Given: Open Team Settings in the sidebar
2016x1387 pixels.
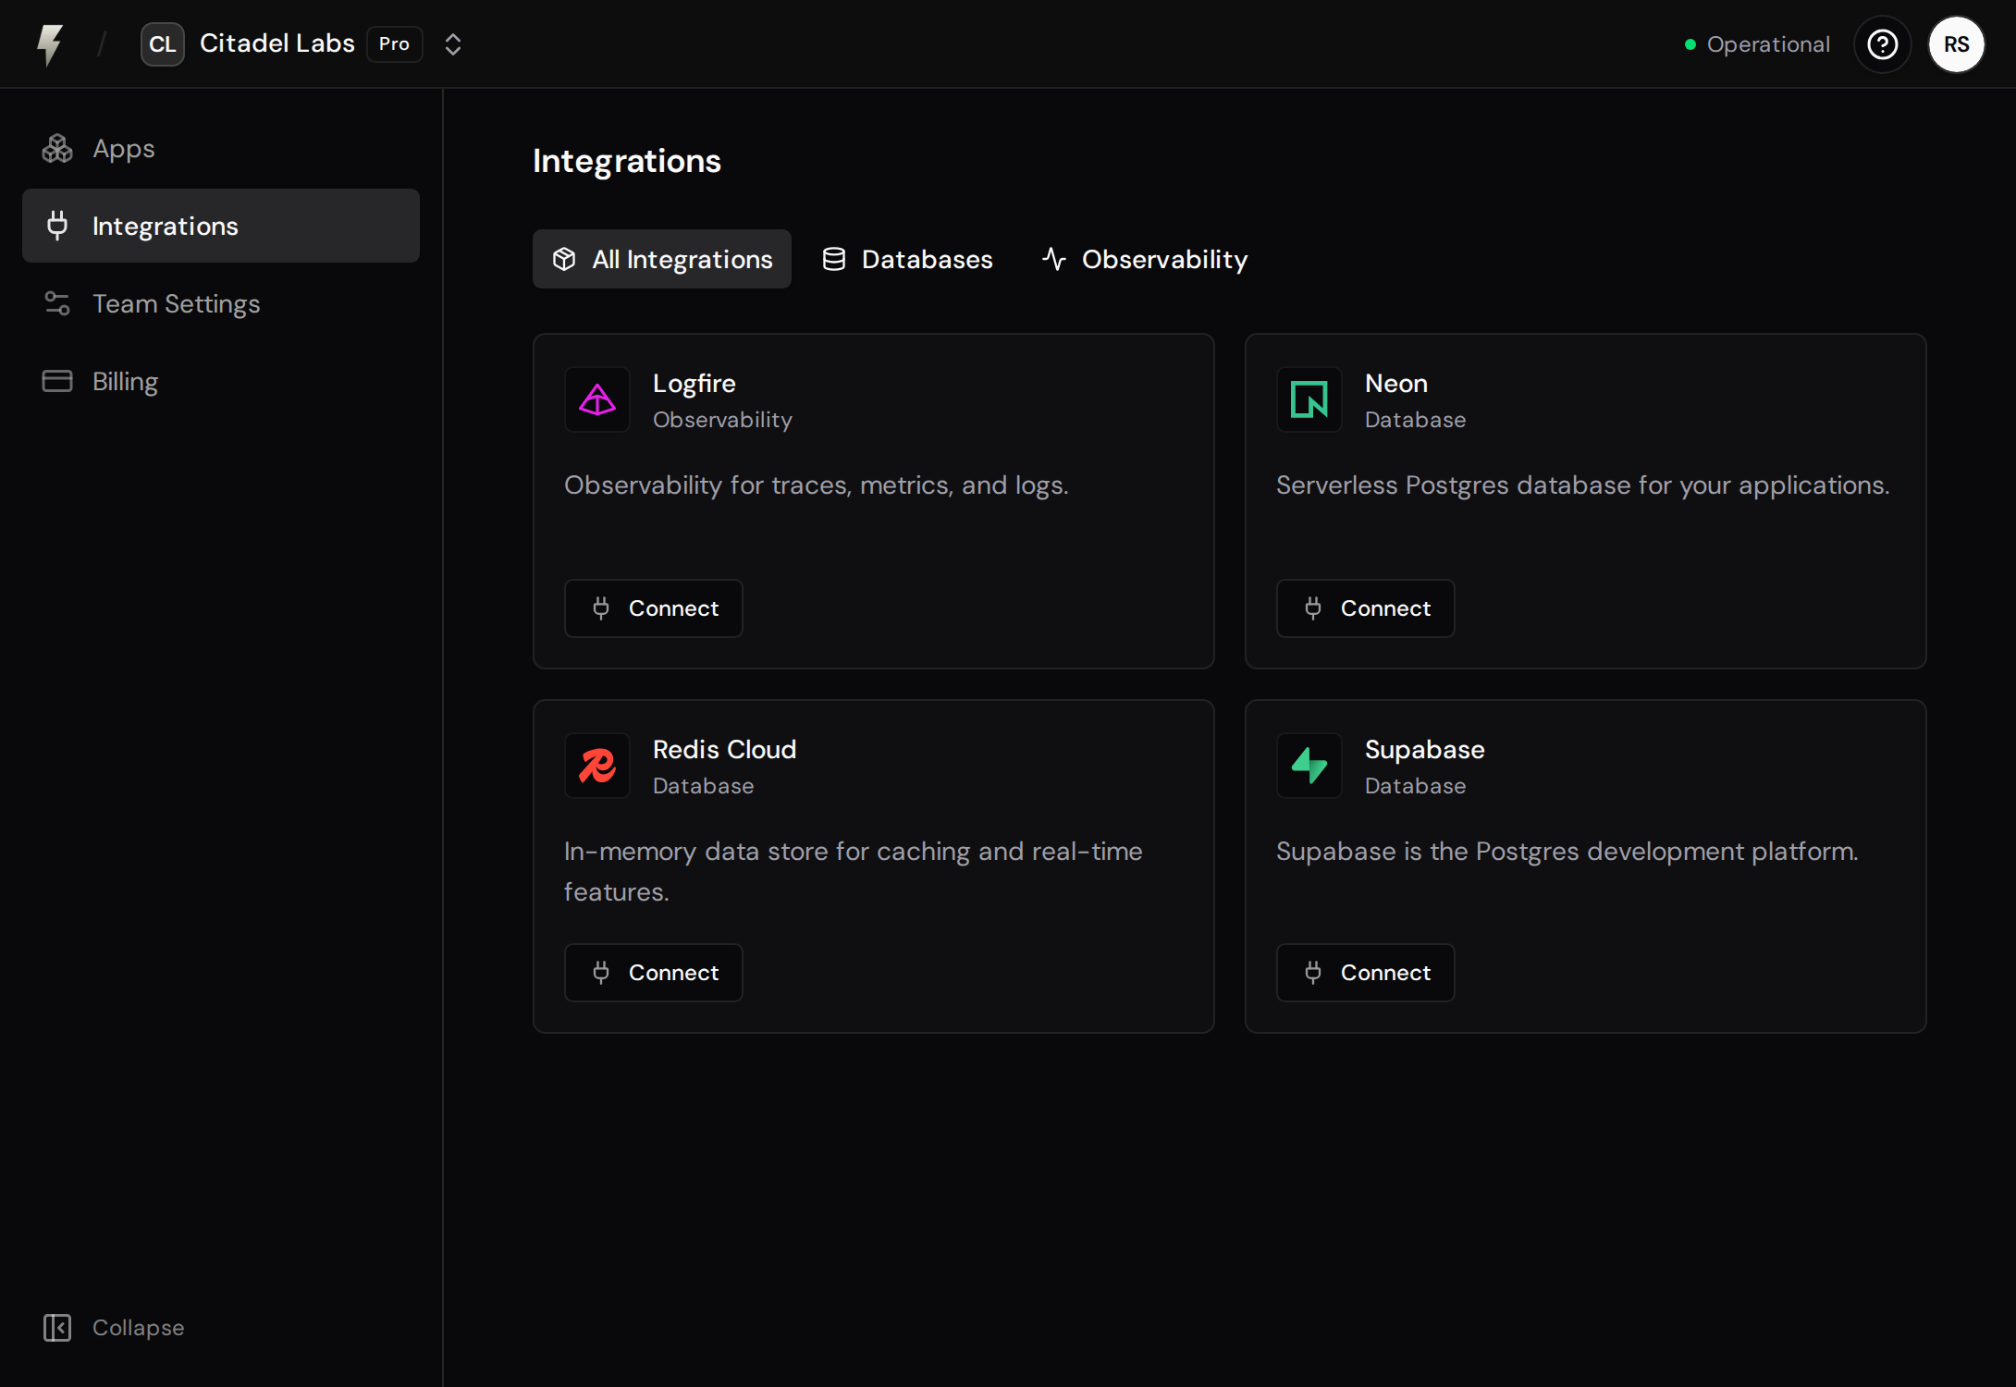Looking at the screenshot, I should pyautogui.click(x=221, y=303).
